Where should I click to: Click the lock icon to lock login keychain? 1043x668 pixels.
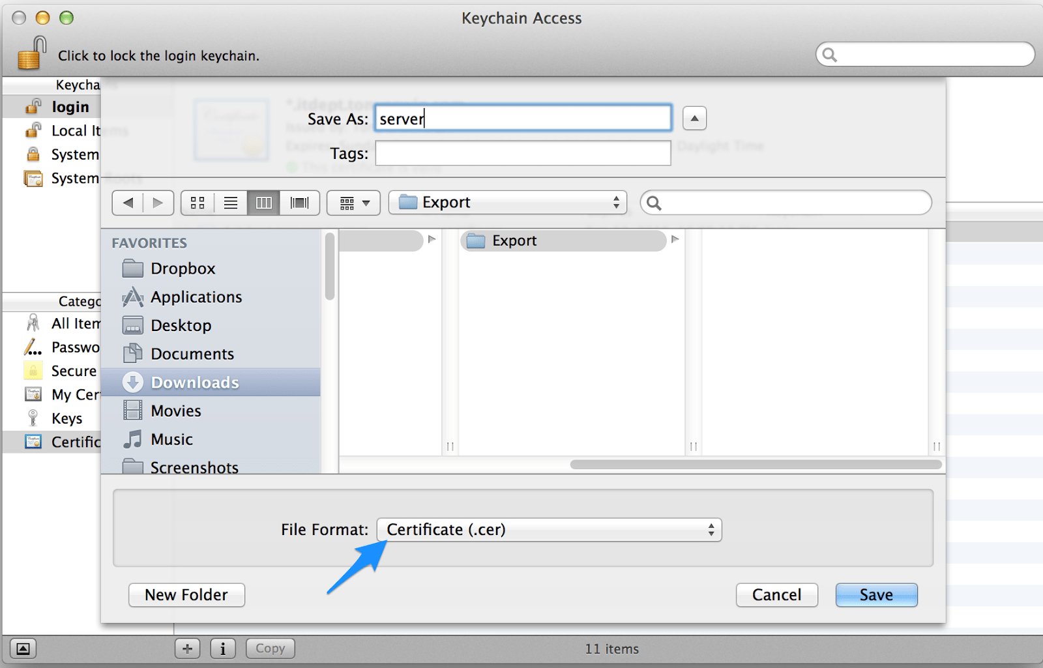pos(31,52)
